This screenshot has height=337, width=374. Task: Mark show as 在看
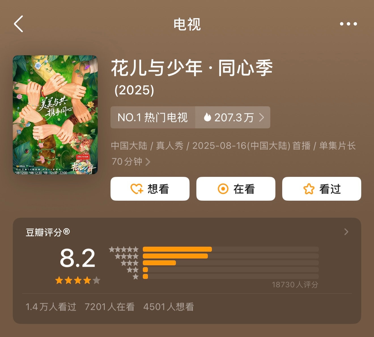[236, 189]
